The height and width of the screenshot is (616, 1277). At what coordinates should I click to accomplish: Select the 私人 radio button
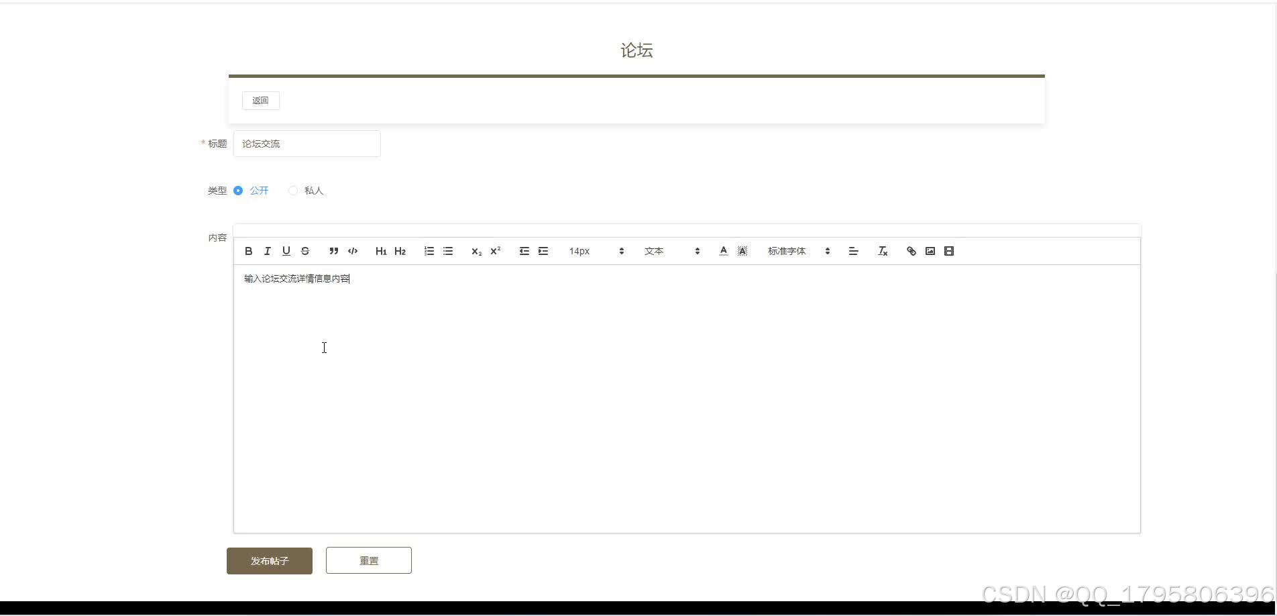click(x=293, y=191)
